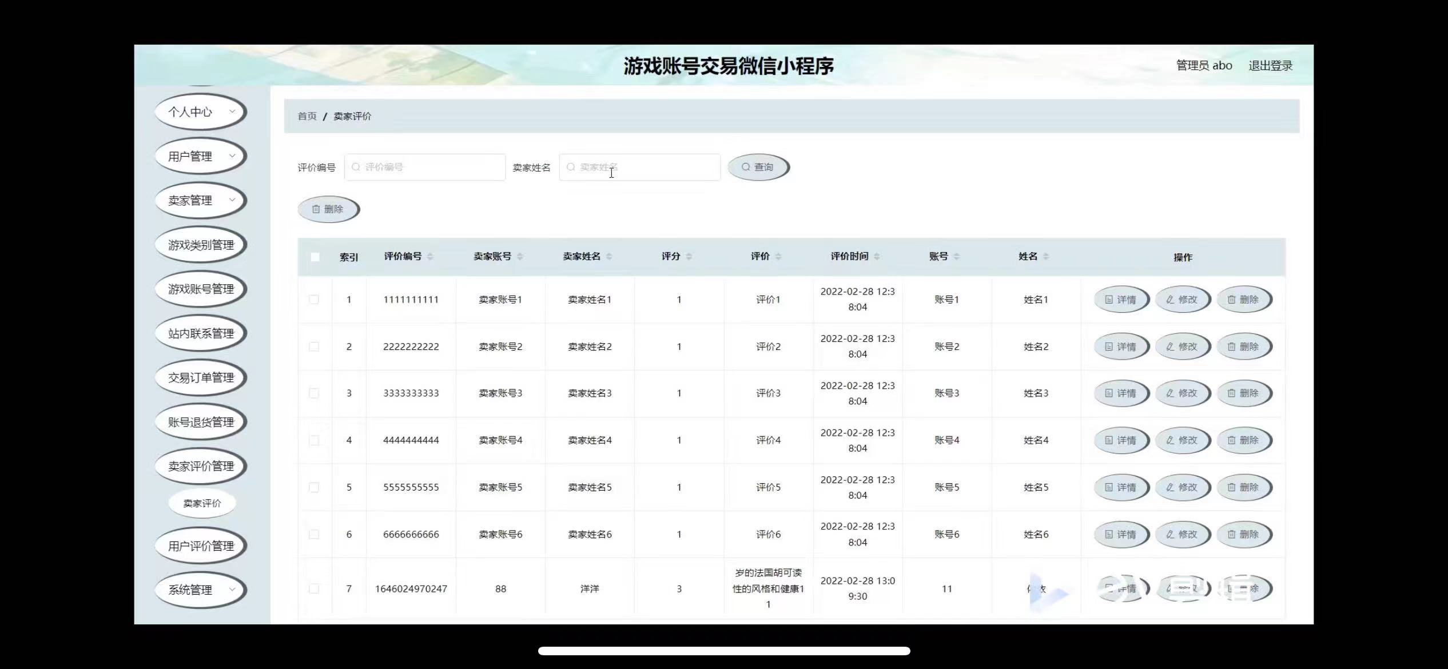
Task: Click the bulk 删除 button above table
Action: point(328,209)
